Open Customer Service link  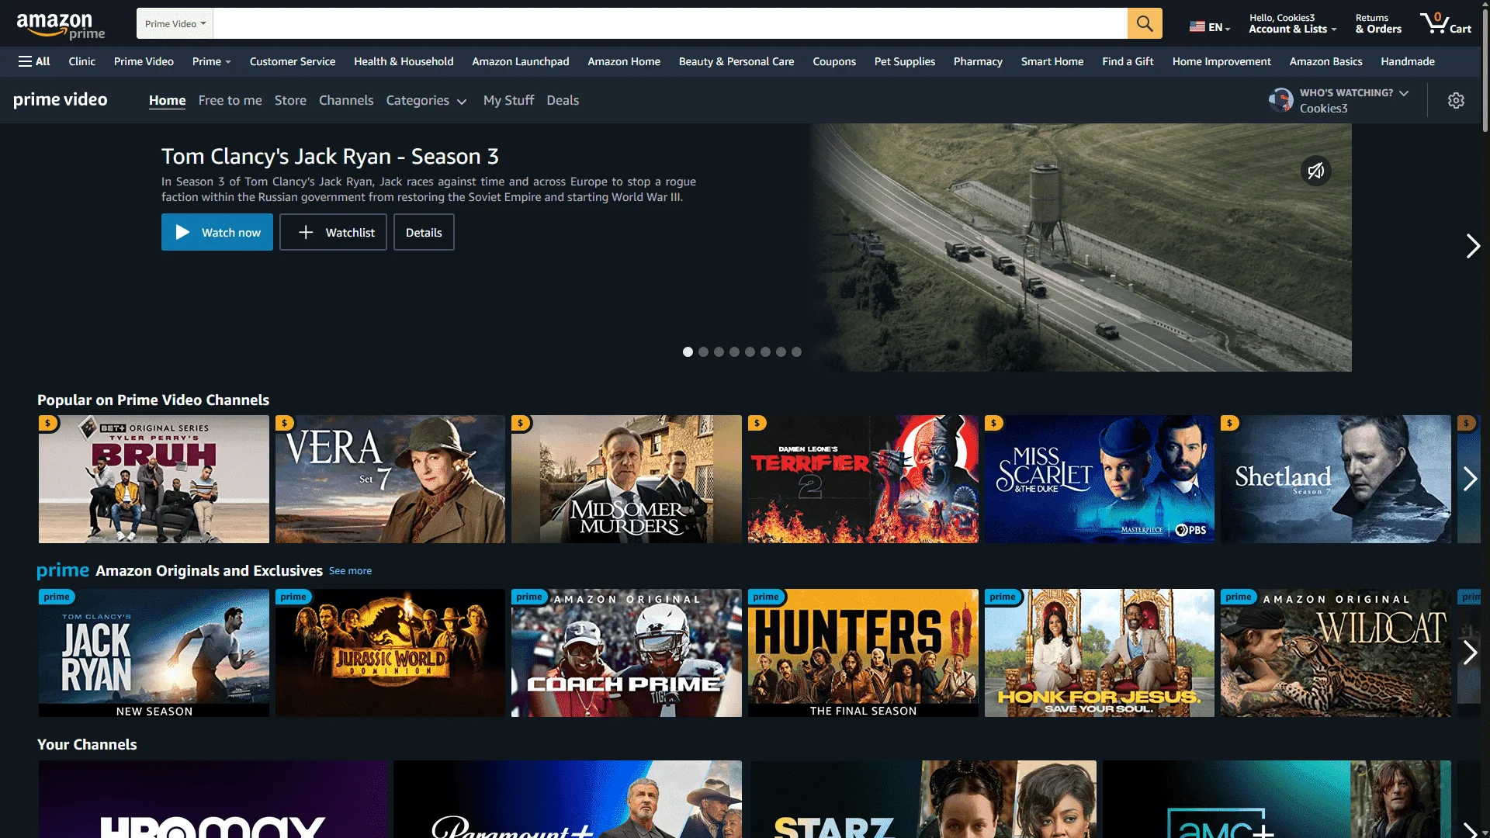click(293, 61)
